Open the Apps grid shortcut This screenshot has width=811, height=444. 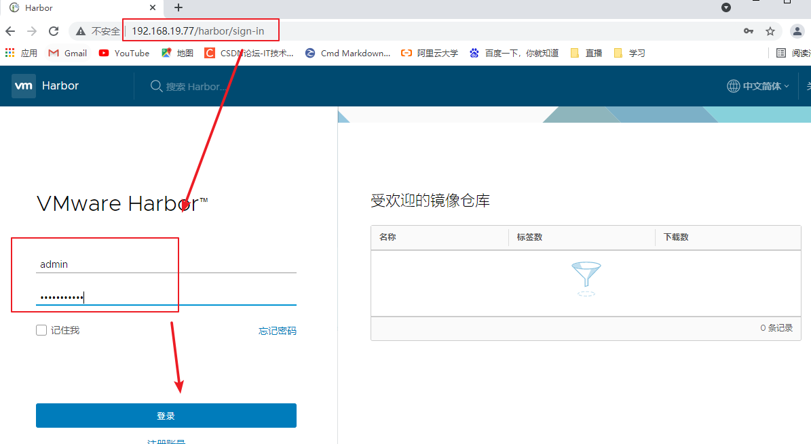tap(21, 53)
